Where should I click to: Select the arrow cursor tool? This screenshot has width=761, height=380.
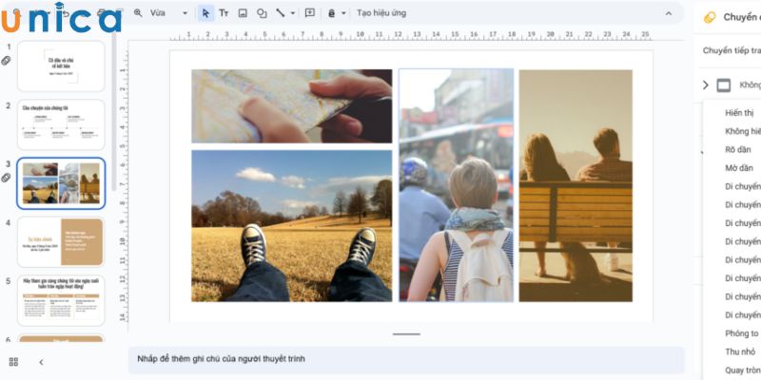(x=205, y=13)
